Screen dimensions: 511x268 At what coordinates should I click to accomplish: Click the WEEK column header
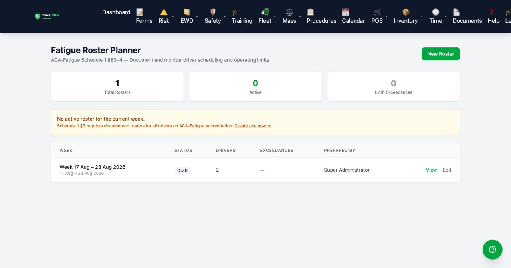pyautogui.click(x=66, y=151)
